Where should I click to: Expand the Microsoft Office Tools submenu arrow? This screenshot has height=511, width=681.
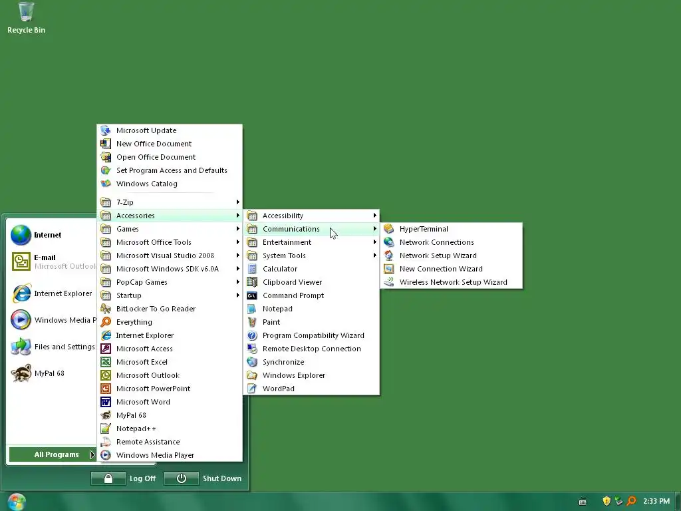238,242
